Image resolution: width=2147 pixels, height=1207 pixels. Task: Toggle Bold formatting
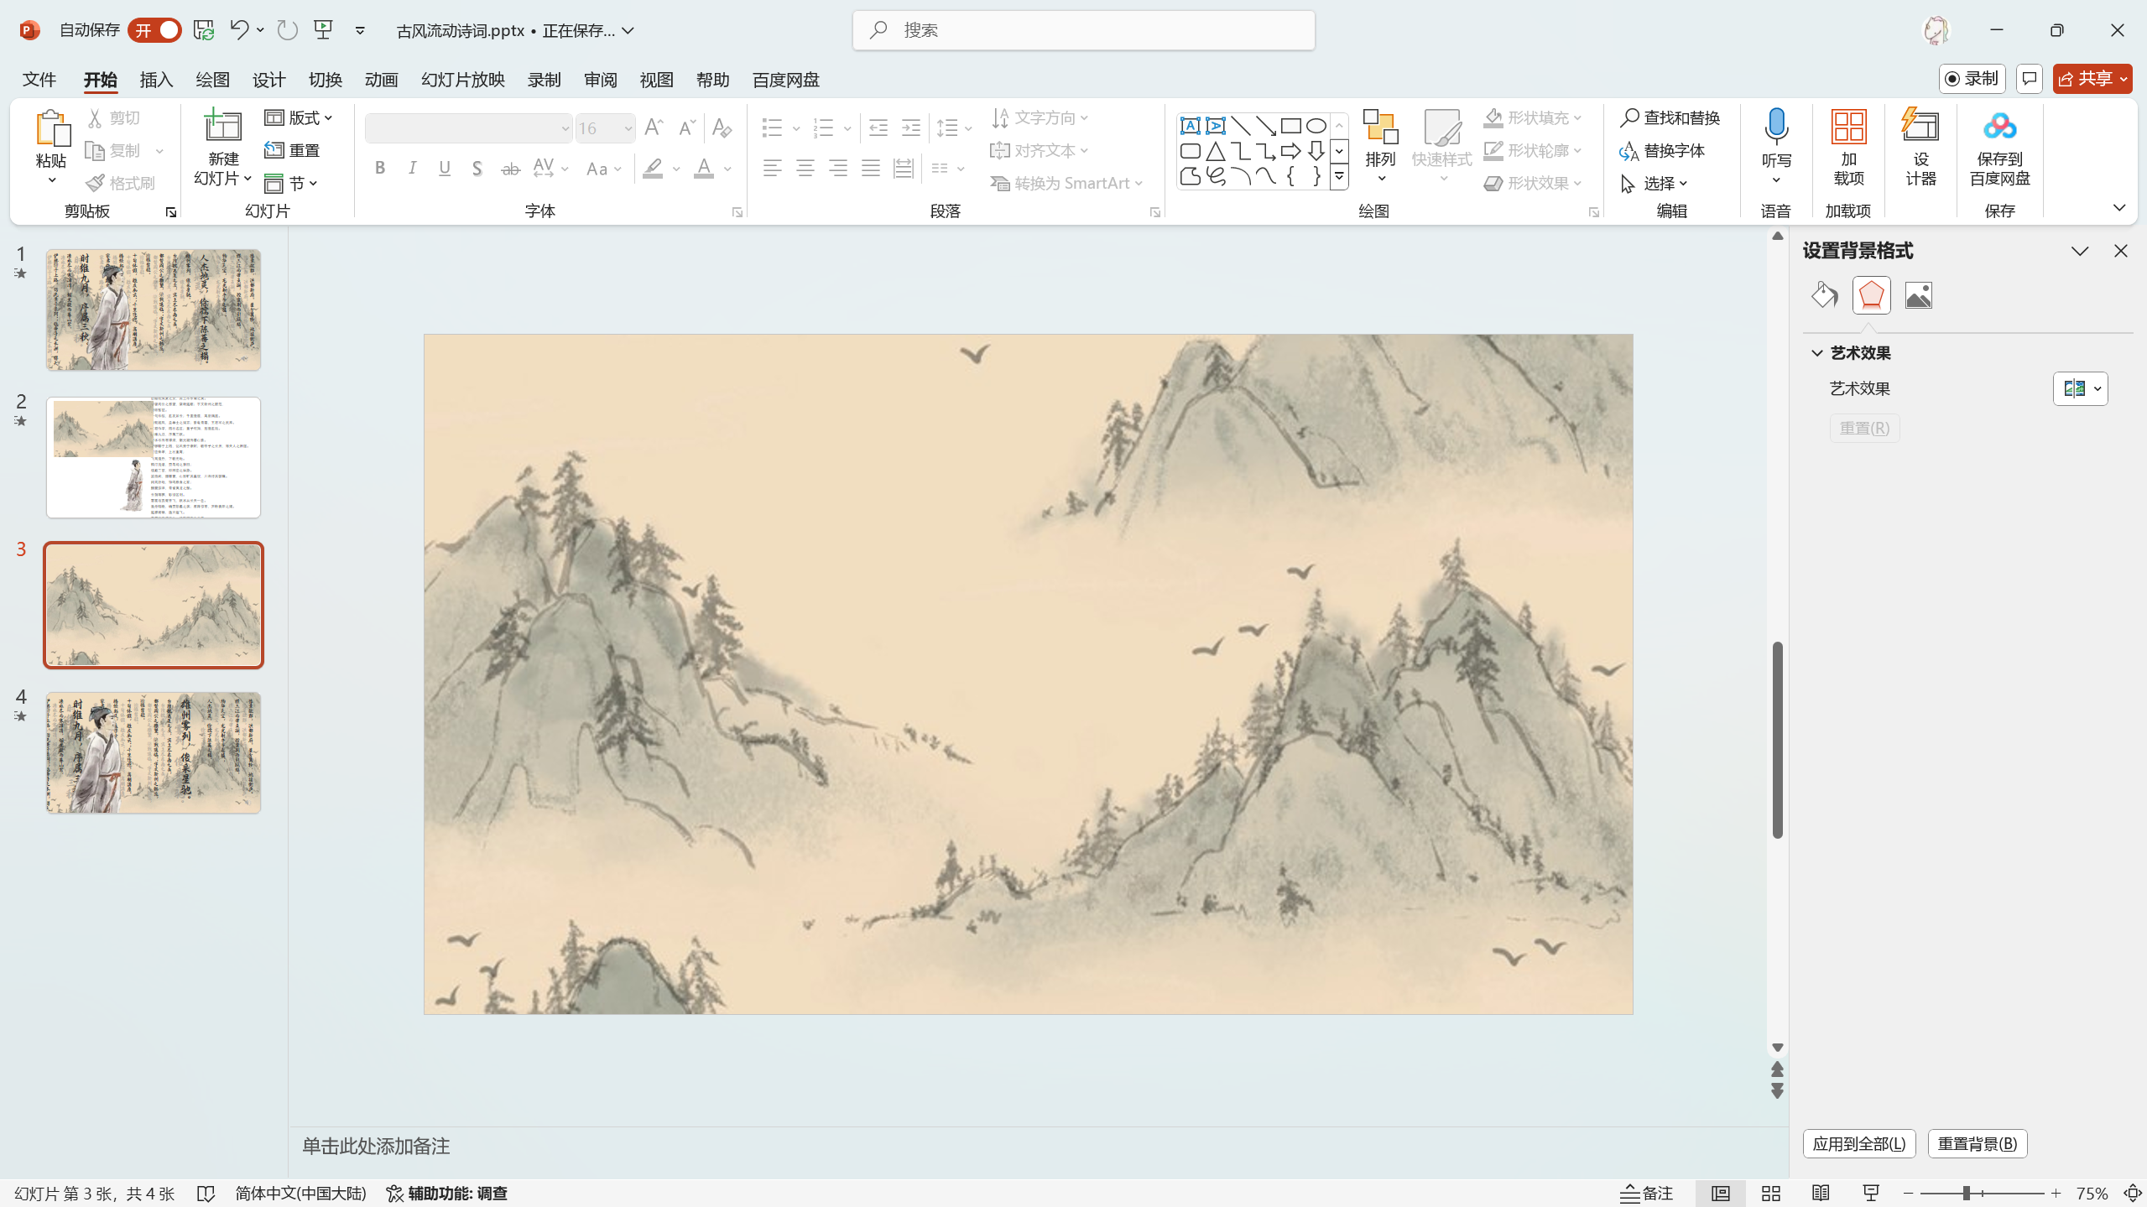[x=380, y=169]
